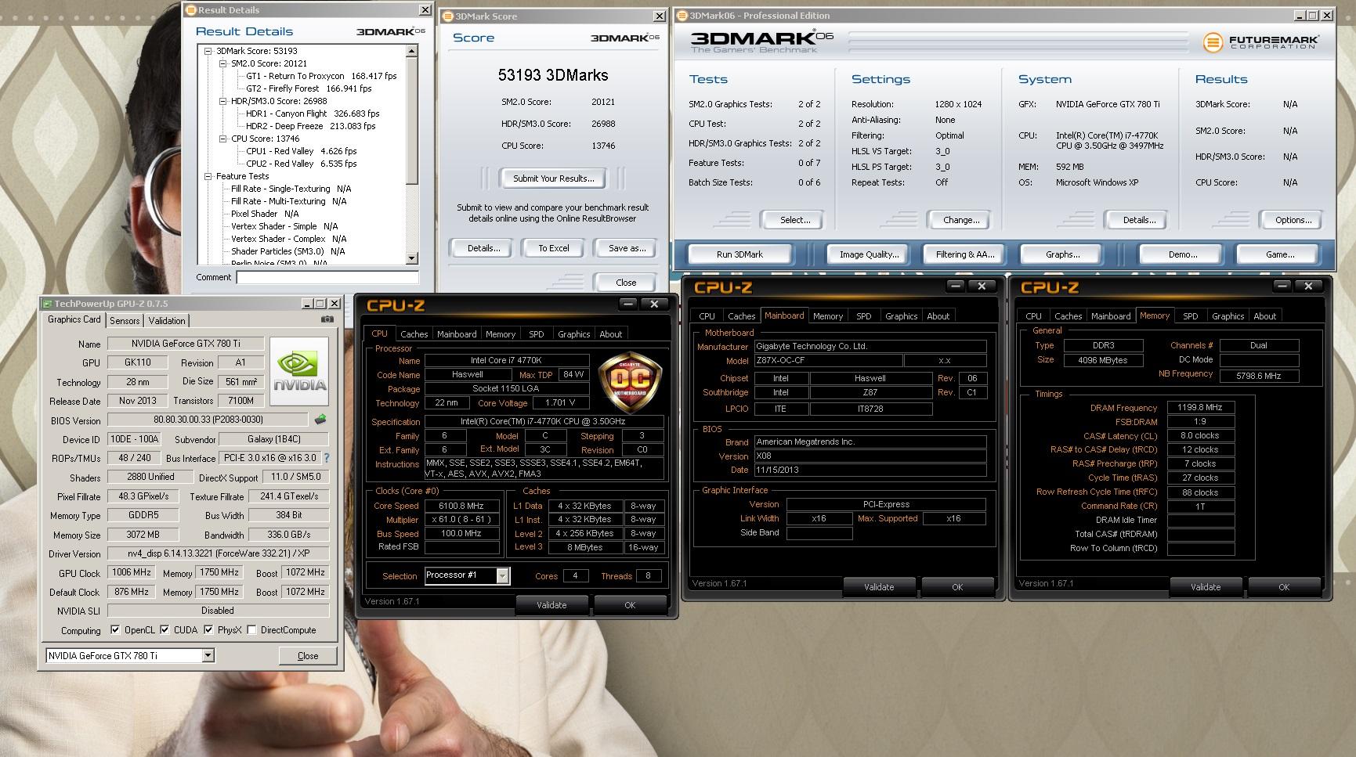The height and width of the screenshot is (757, 1356).
Task: Open the SPD tab in CPU-Z Mainboard window
Action: (x=863, y=316)
